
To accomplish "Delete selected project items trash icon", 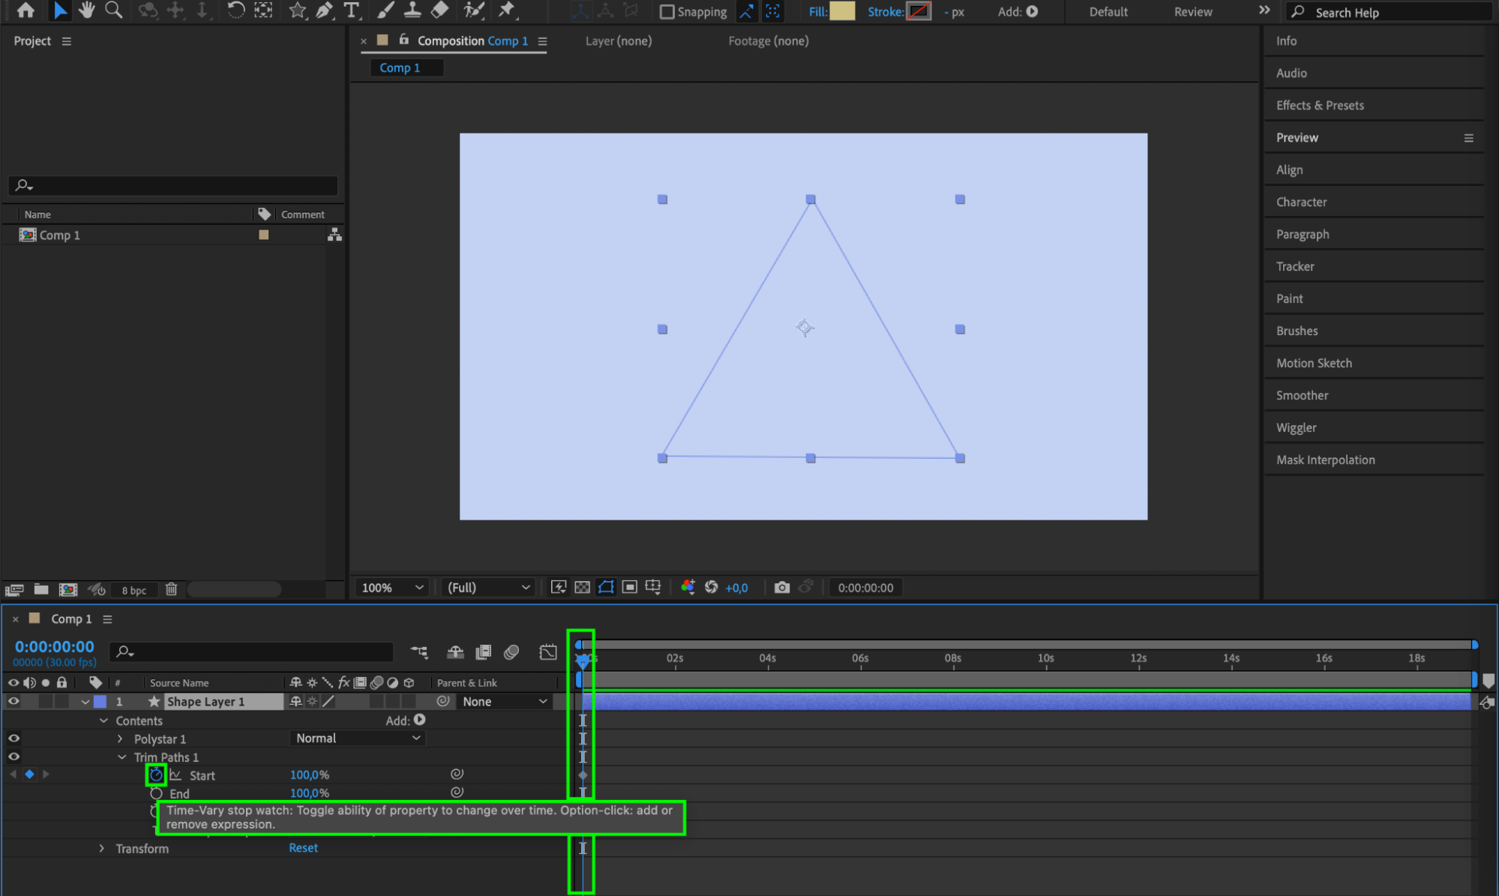I will pos(171,589).
